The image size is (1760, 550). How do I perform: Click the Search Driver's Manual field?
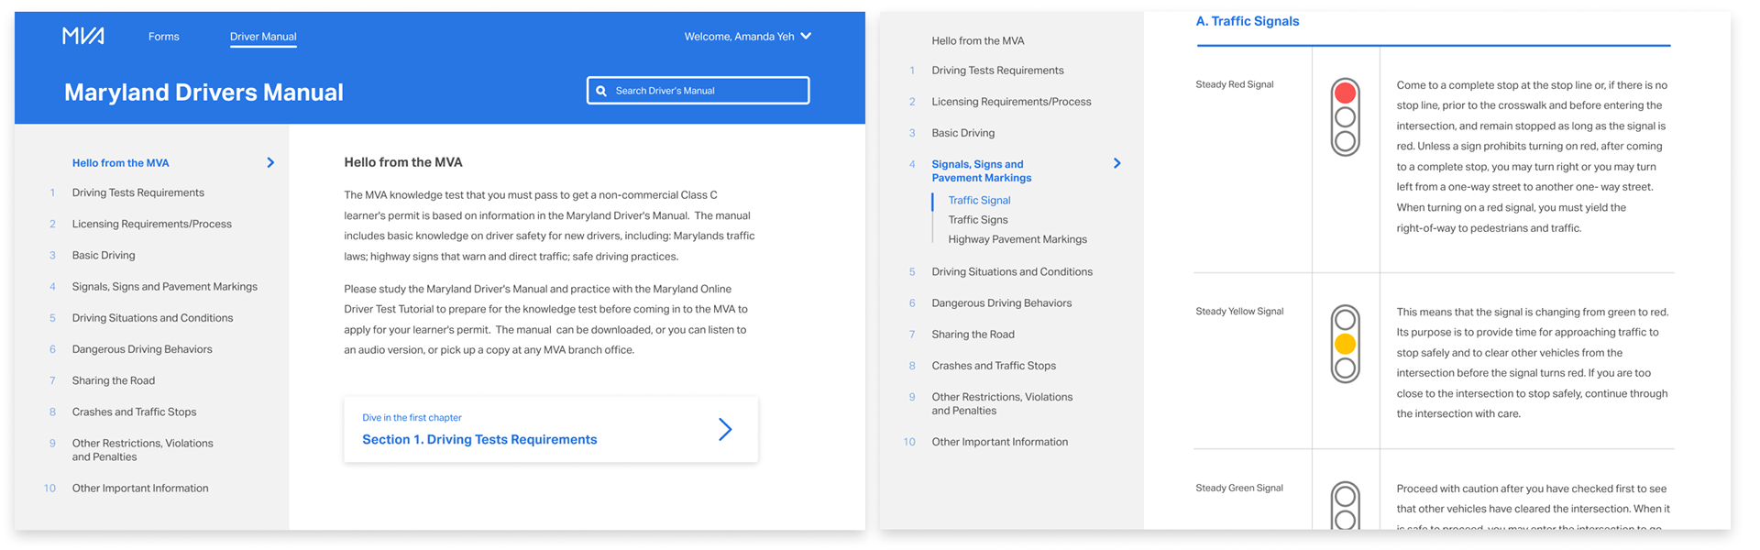[x=698, y=91]
